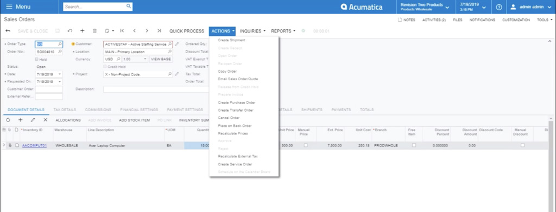
Task: Click the Save disk icon
Action: click(x=58, y=31)
